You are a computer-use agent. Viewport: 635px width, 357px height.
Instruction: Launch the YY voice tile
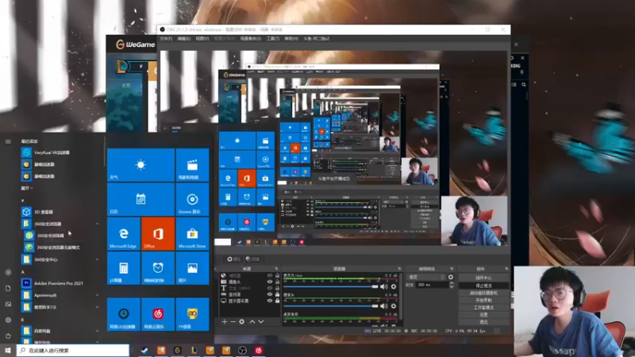(192, 314)
